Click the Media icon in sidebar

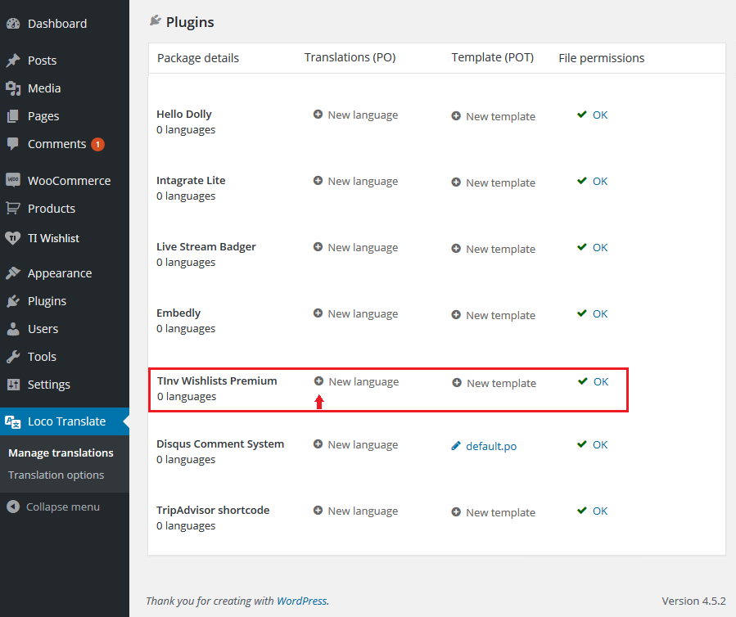pos(13,88)
